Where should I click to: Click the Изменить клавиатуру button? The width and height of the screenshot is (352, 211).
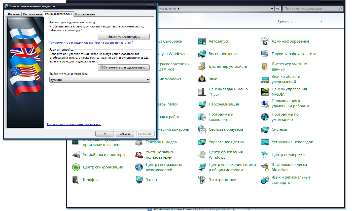(124, 37)
